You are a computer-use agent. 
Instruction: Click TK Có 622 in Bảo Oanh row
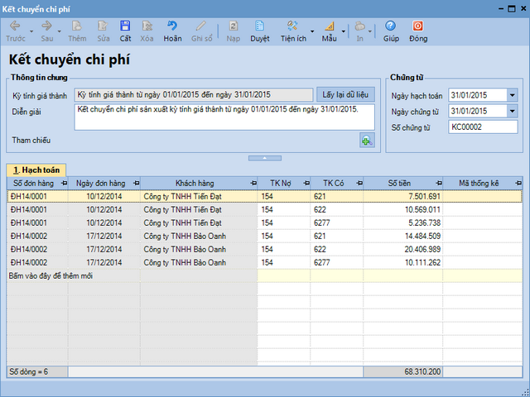[337, 249]
